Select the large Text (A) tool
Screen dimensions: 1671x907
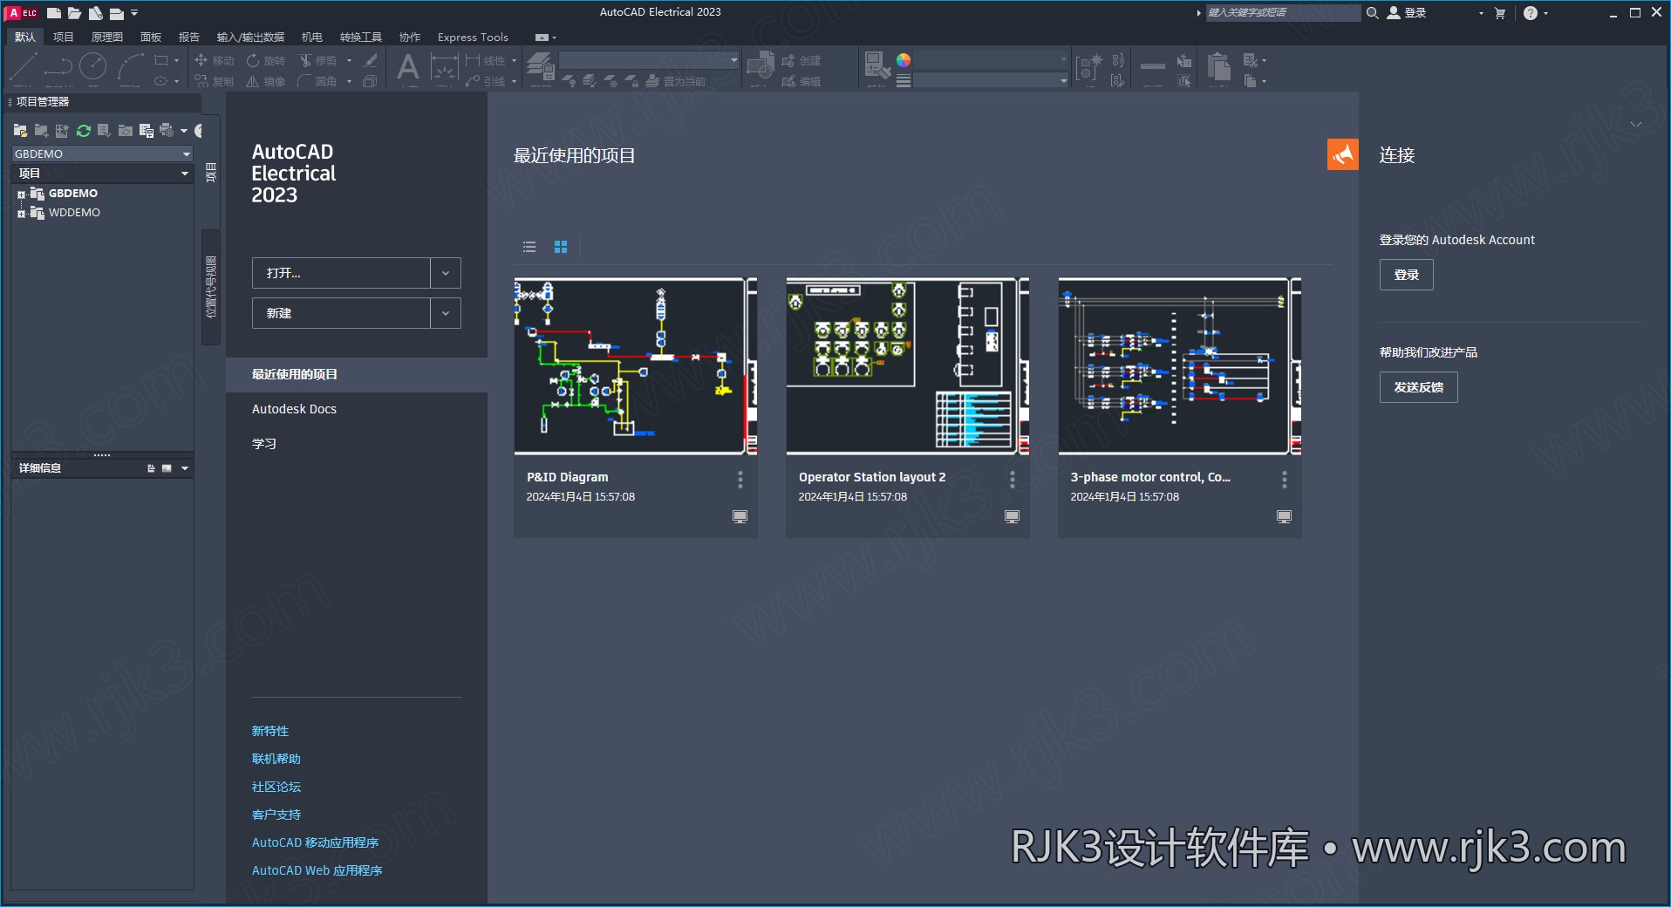pyautogui.click(x=407, y=67)
